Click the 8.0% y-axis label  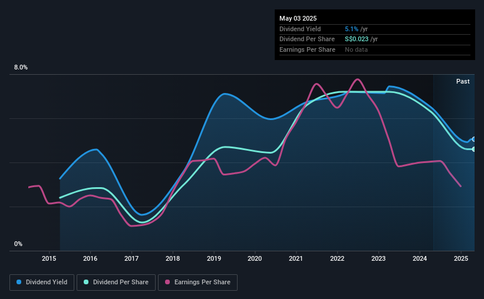21,68
